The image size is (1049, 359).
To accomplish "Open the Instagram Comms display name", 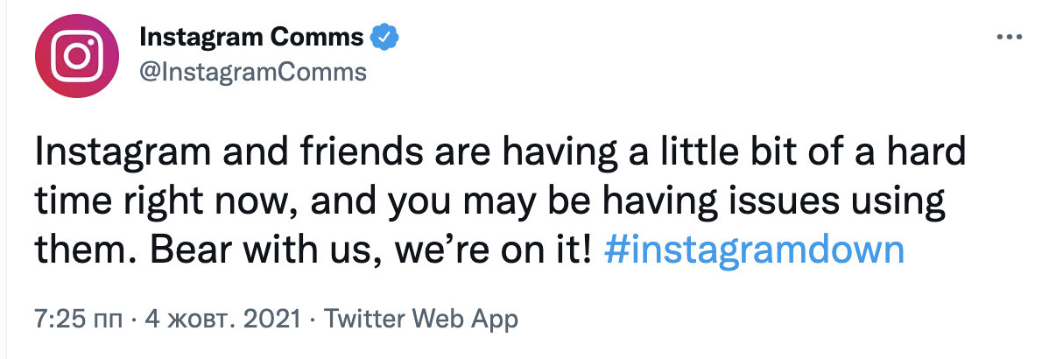I will pos(251,38).
